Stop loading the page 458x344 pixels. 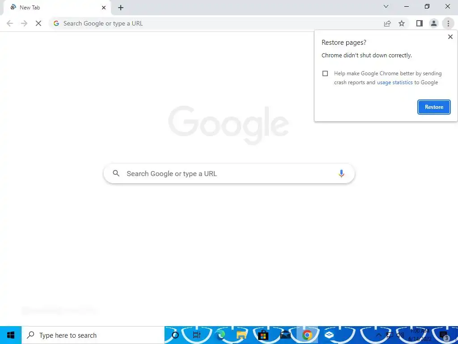[38, 23]
